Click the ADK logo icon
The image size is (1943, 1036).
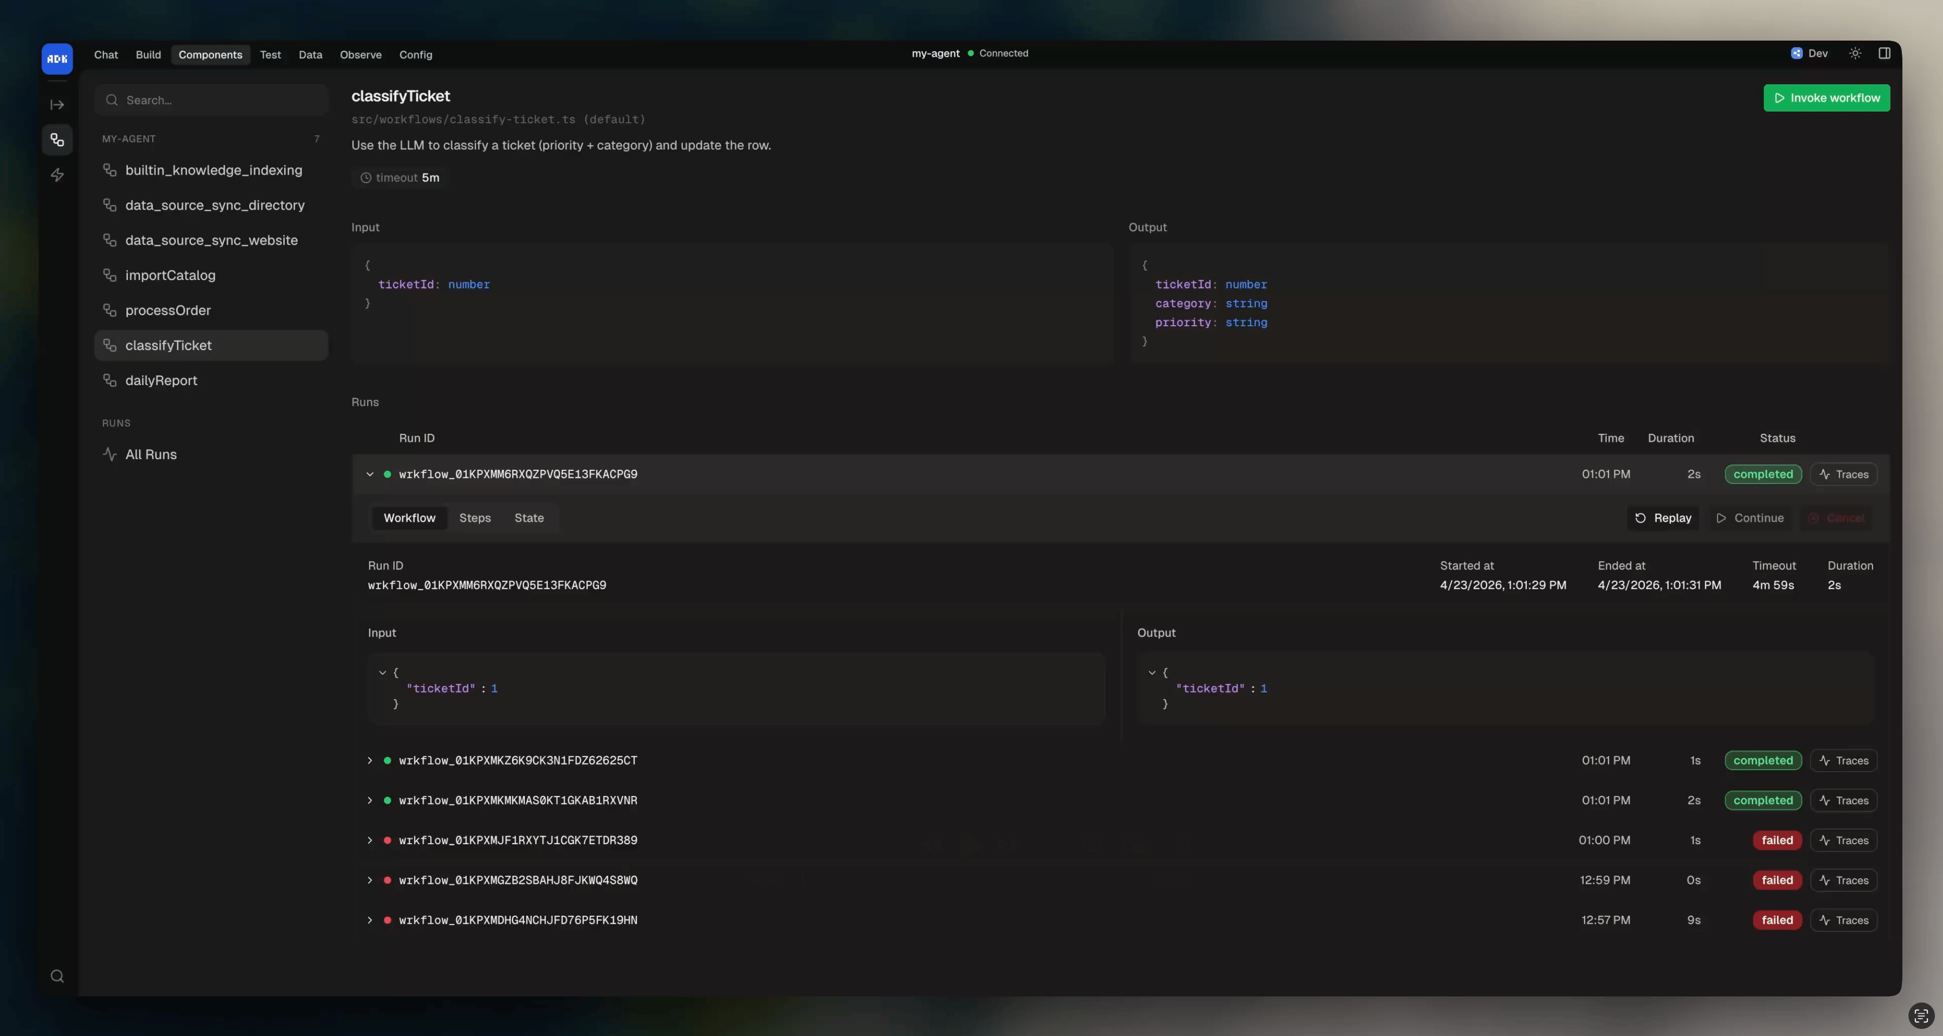point(56,58)
